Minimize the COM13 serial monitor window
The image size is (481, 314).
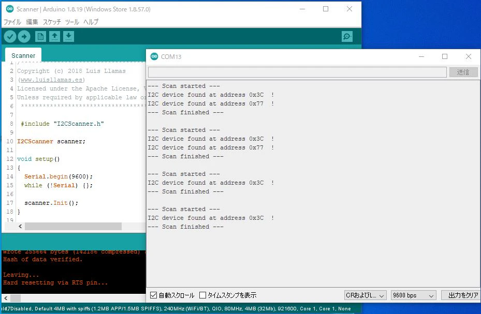tap(421, 56)
